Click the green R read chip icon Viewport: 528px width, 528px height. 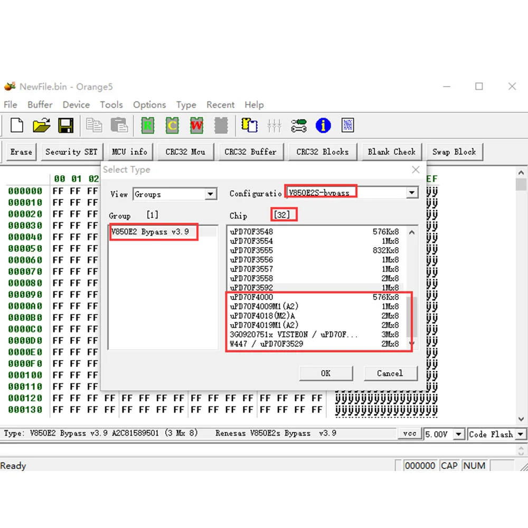point(147,125)
